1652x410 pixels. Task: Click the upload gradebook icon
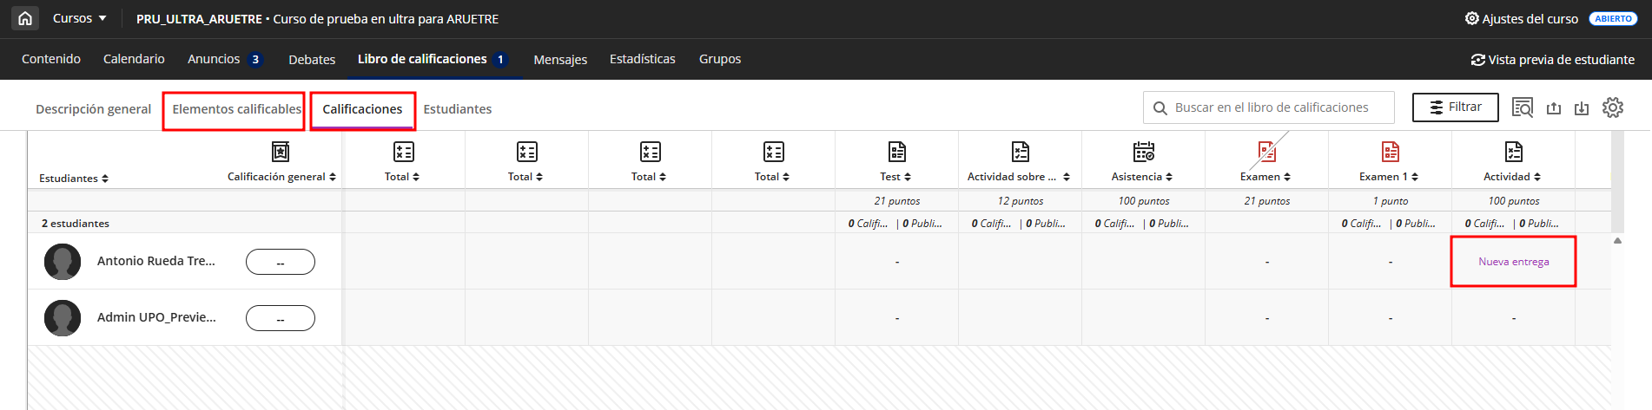click(1554, 107)
